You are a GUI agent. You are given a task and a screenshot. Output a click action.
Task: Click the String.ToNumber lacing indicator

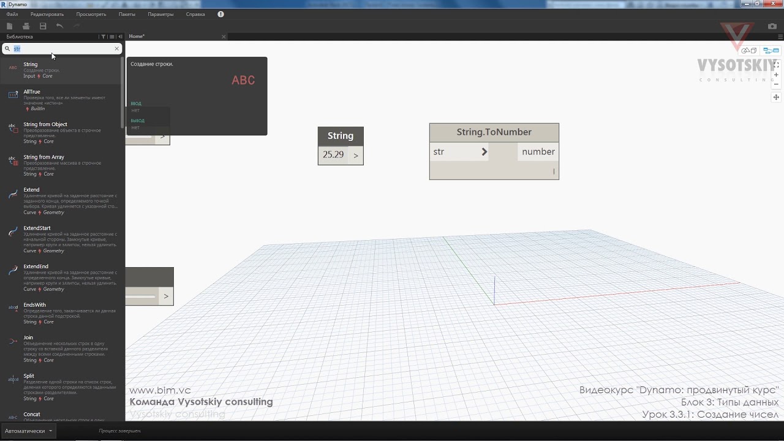point(554,171)
